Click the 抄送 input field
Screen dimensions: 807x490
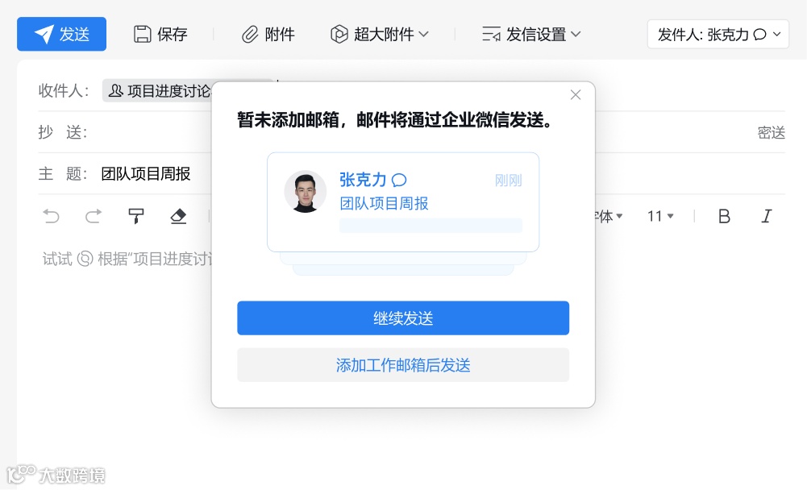[x=412, y=132]
